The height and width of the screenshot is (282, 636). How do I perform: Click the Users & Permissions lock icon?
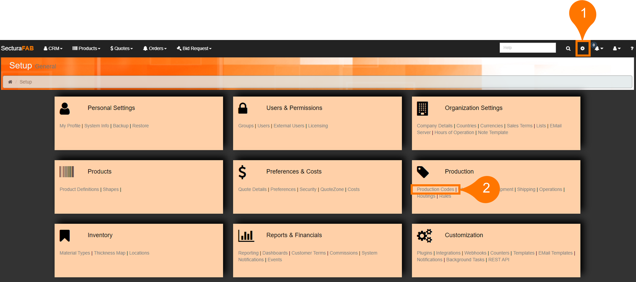point(243,108)
